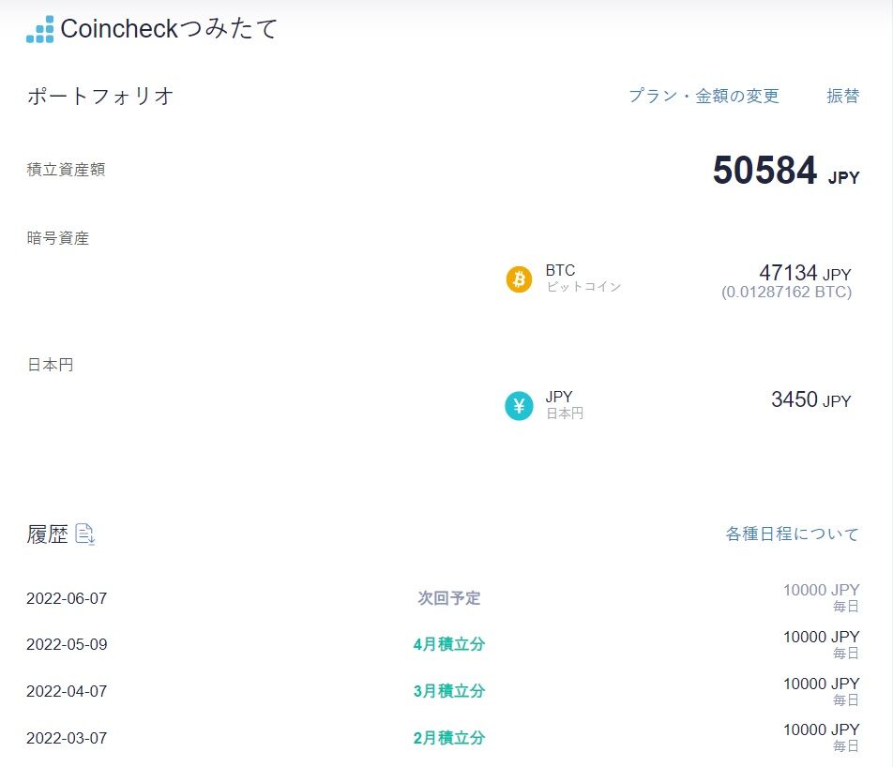Click the Coincheck logo icon
The width and height of the screenshot is (893, 767).
coord(40,30)
